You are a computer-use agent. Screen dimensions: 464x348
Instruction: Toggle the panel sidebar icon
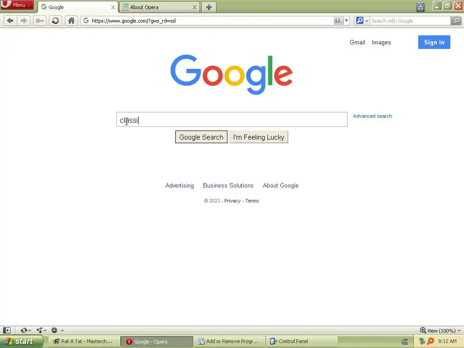[6, 330]
